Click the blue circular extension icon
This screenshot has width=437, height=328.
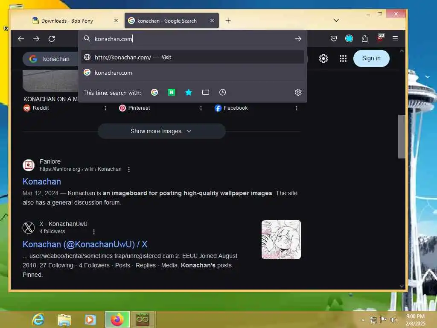coord(349,38)
